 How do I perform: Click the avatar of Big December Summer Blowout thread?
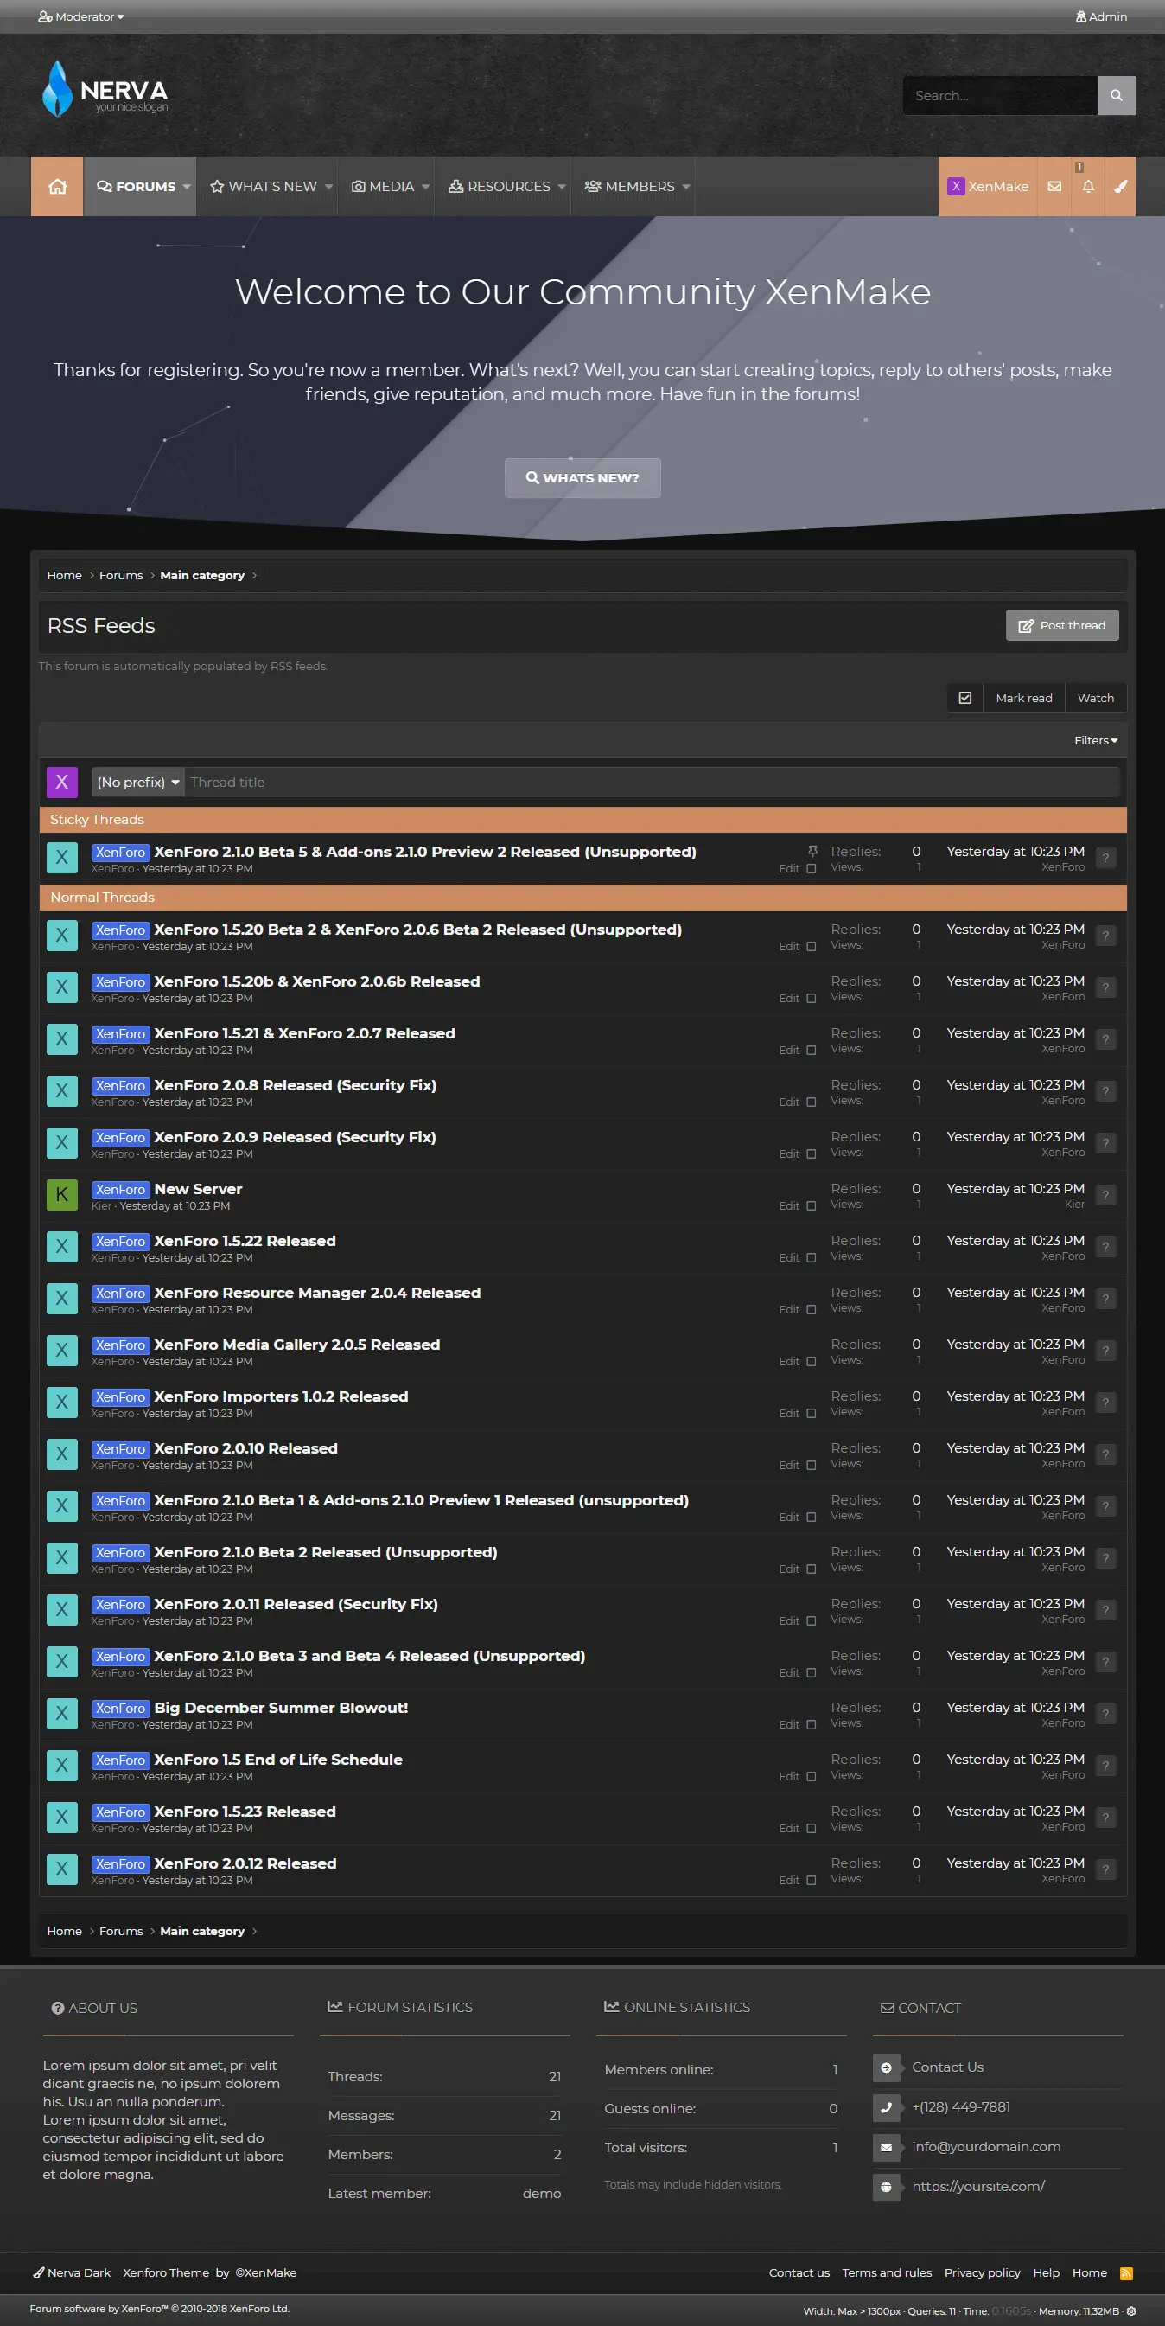[62, 1714]
